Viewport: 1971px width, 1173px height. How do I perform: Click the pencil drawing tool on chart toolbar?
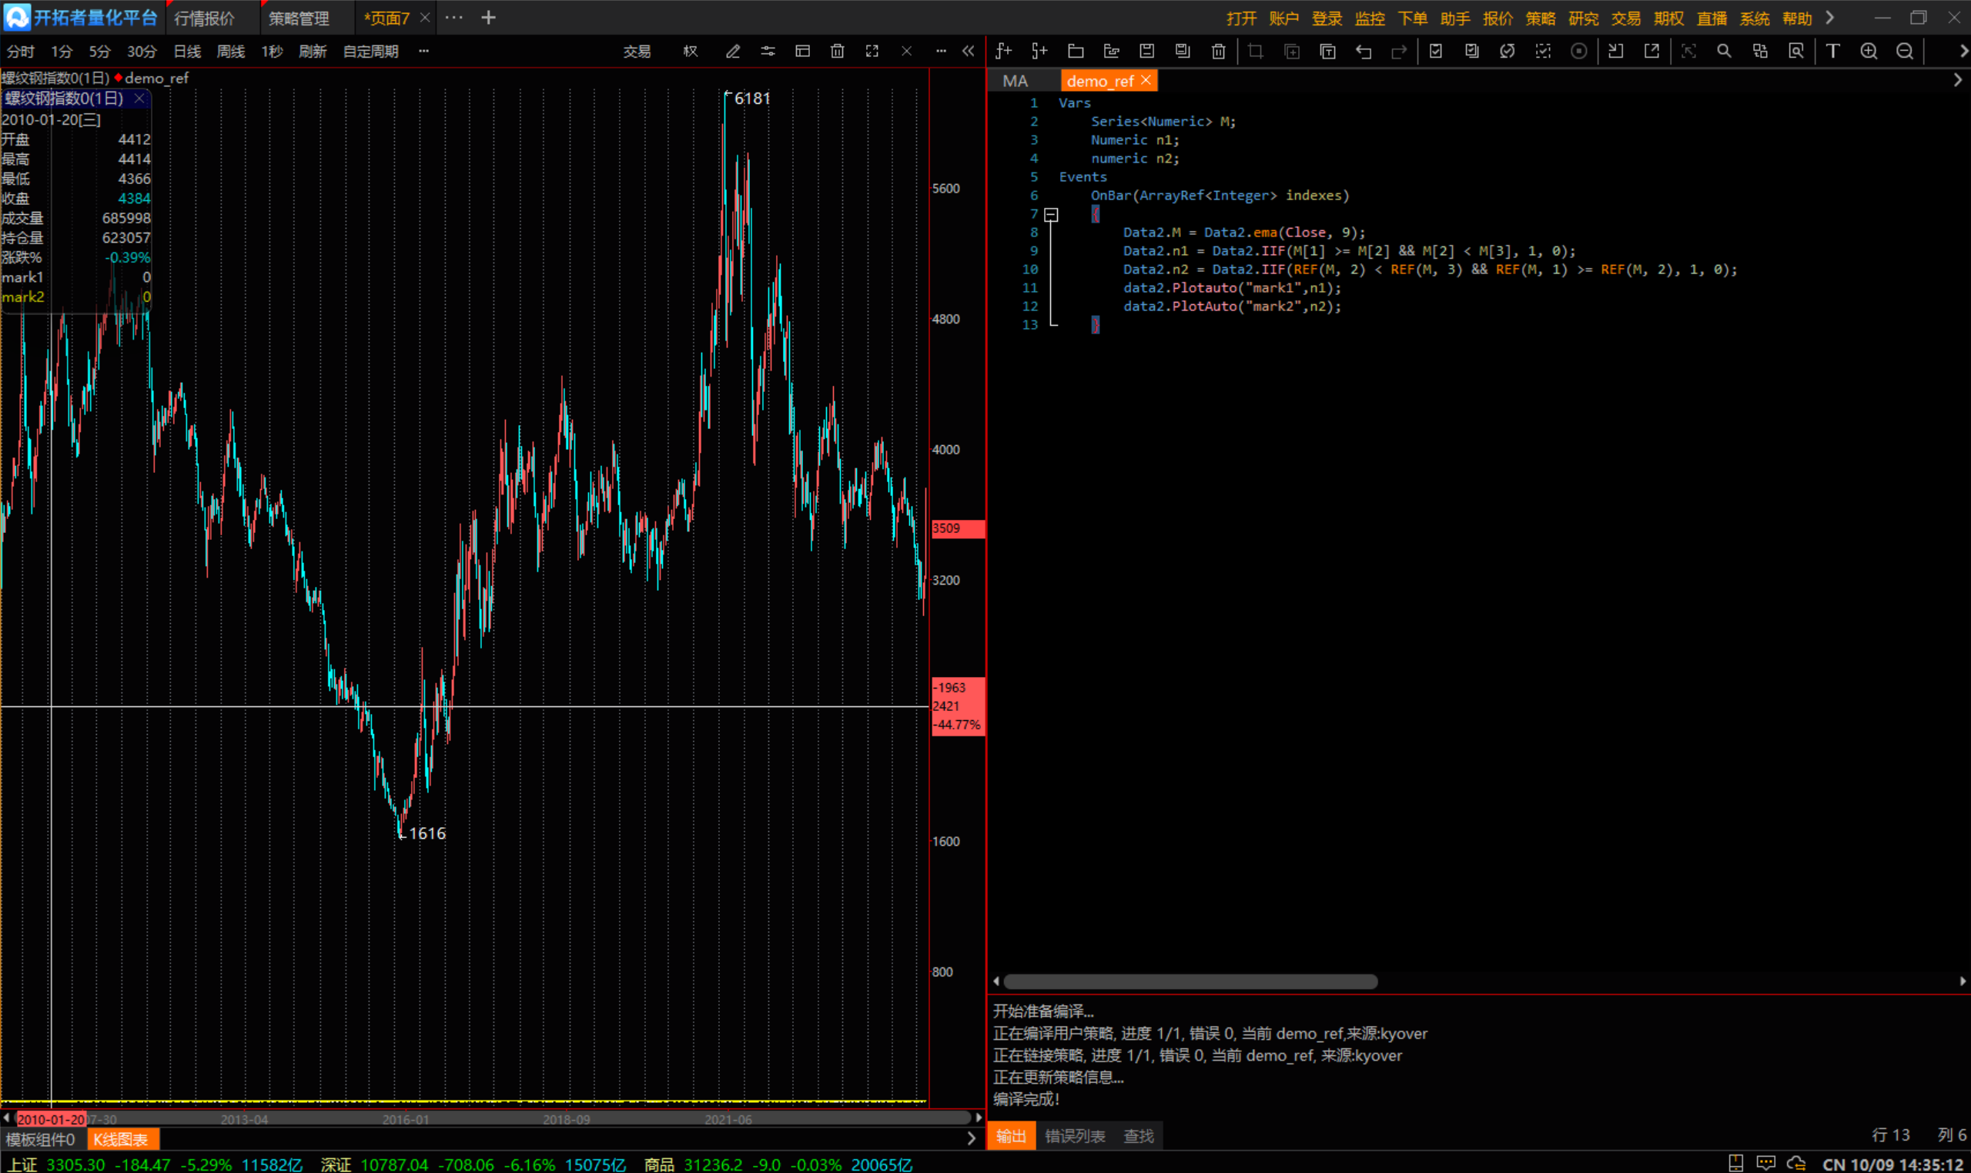point(733,52)
